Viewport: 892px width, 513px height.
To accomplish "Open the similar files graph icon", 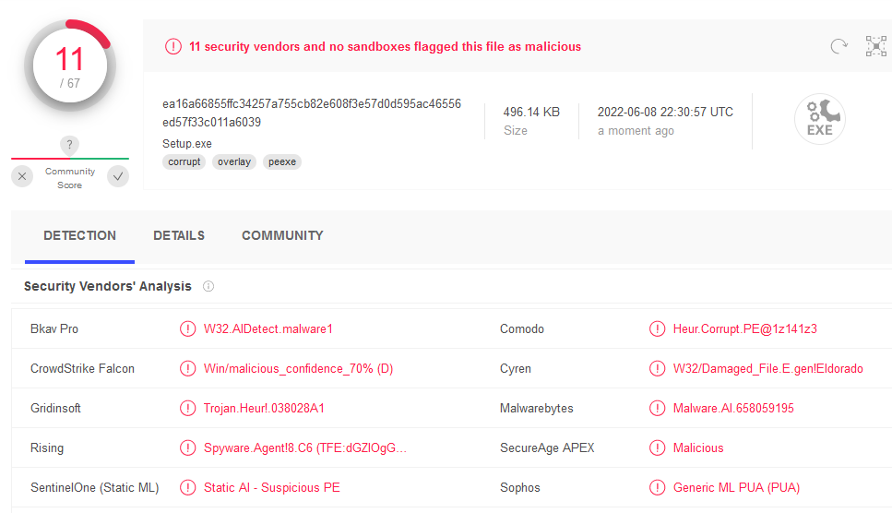I will (x=876, y=46).
